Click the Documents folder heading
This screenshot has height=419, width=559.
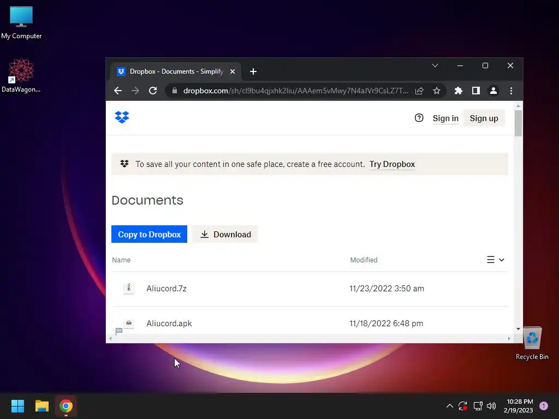pos(147,200)
